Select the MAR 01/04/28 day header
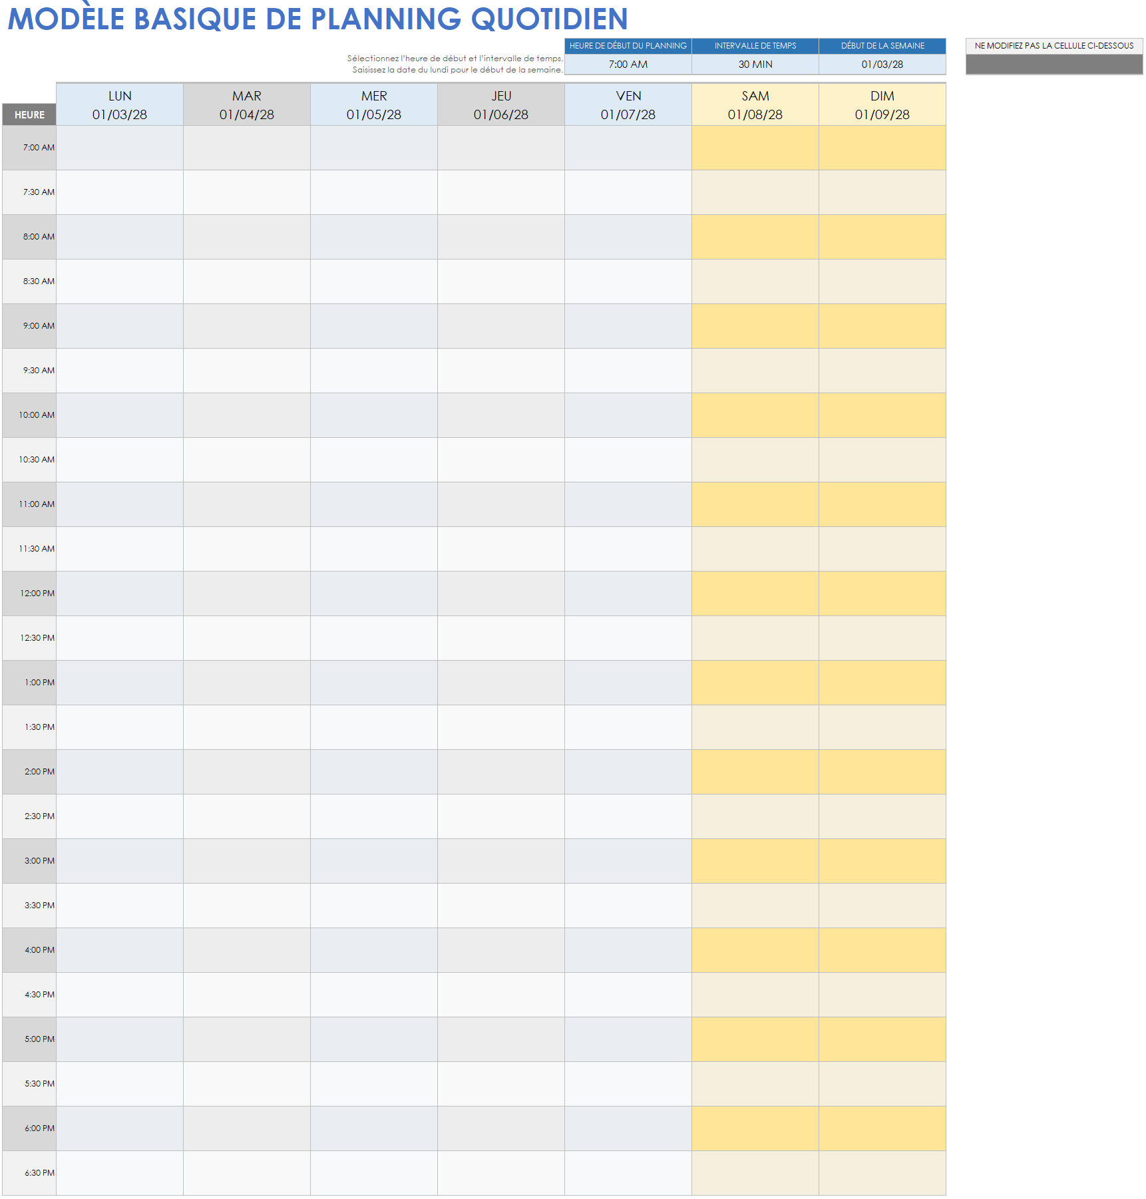 [247, 105]
